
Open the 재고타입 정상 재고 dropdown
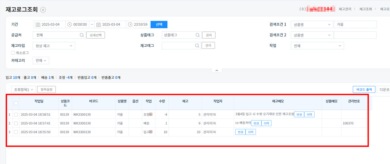pyautogui.click(x=54, y=46)
